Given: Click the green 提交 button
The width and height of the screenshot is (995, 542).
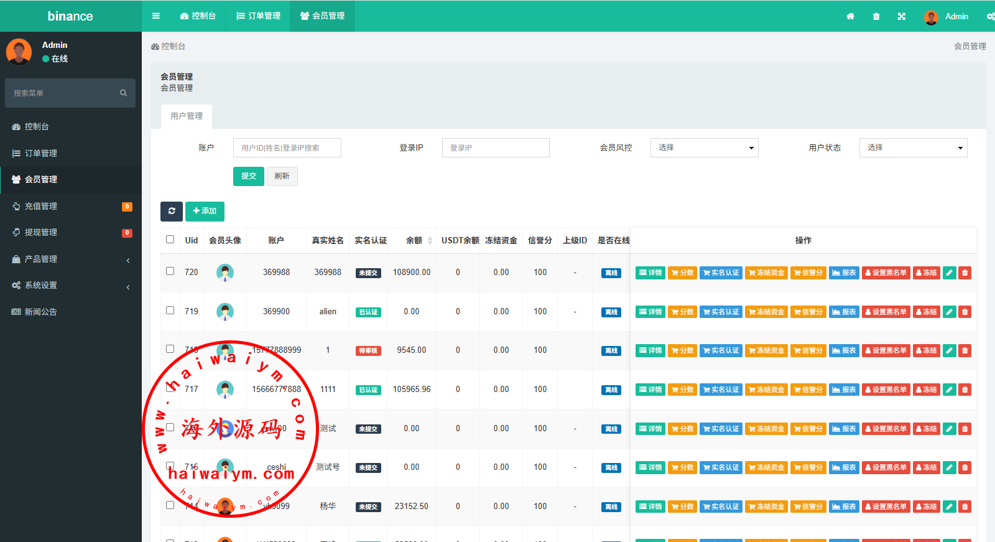Looking at the screenshot, I should tap(249, 176).
